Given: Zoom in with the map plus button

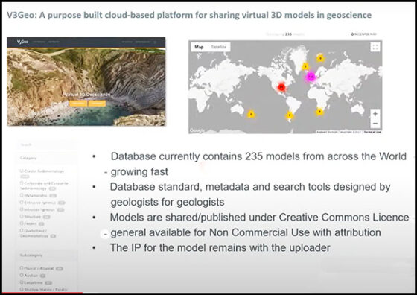Looking at the screenshot, I should (x=375, y=114).
